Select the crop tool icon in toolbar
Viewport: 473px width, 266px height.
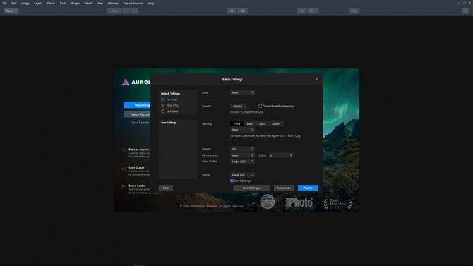tap(354, 11)
